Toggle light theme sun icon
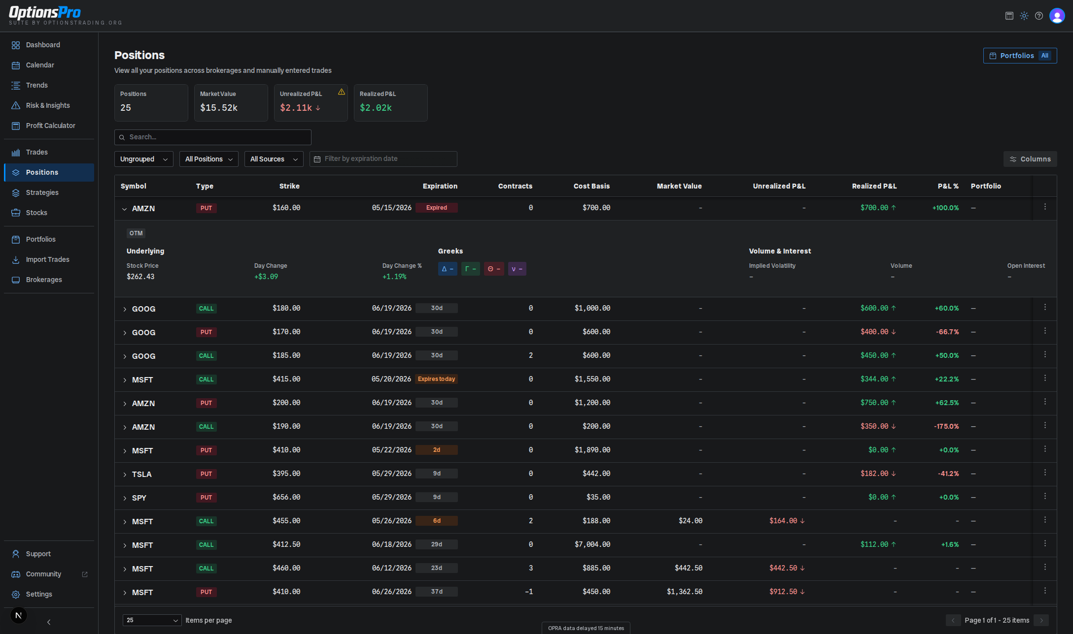 1024,16
